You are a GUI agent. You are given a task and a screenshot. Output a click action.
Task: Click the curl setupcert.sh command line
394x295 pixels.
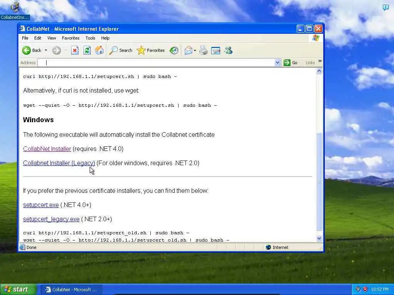(100, 76)
